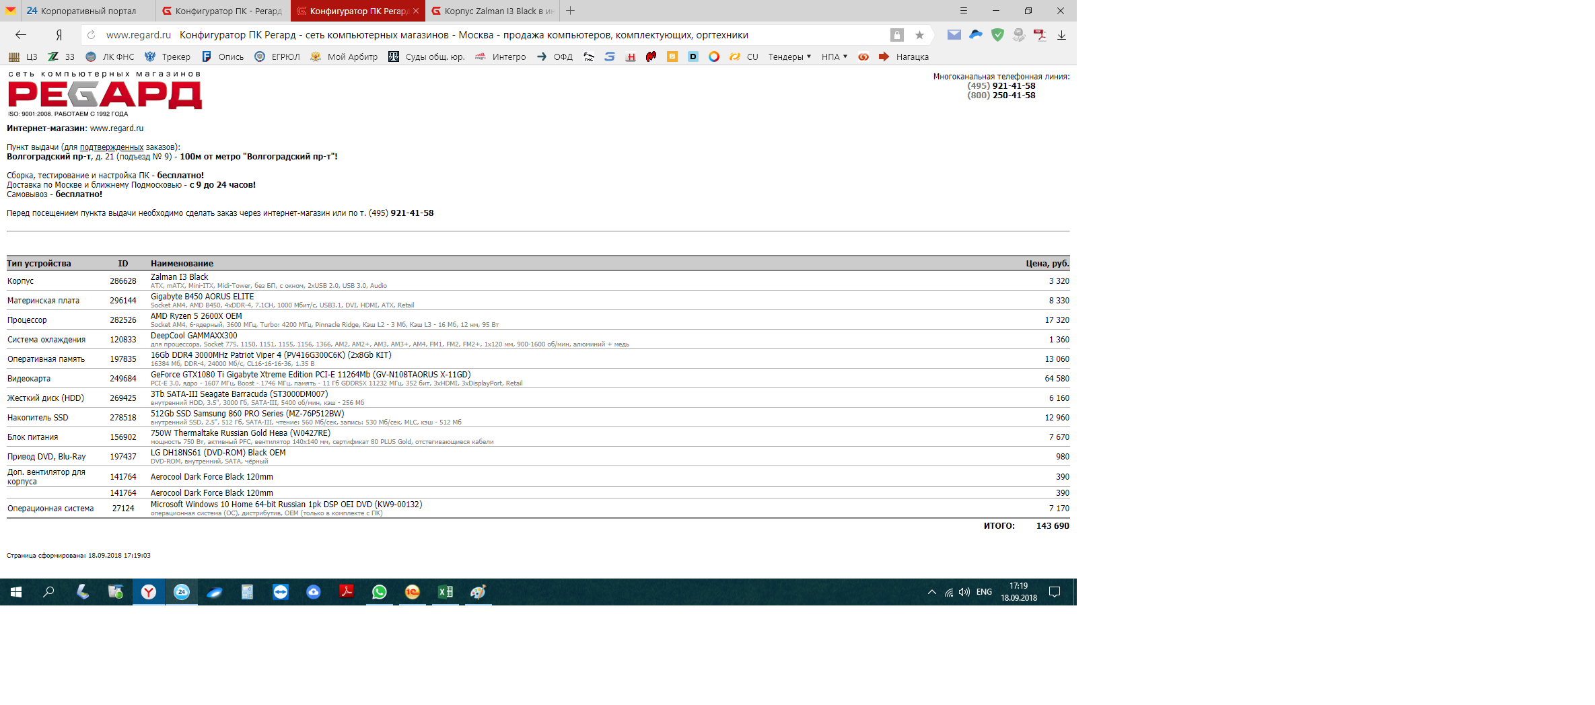Screen dimensions: 1595x705
Task: Open WhatsApp from the taskbar
Action: pyautogui.click(x=380, y=592)
